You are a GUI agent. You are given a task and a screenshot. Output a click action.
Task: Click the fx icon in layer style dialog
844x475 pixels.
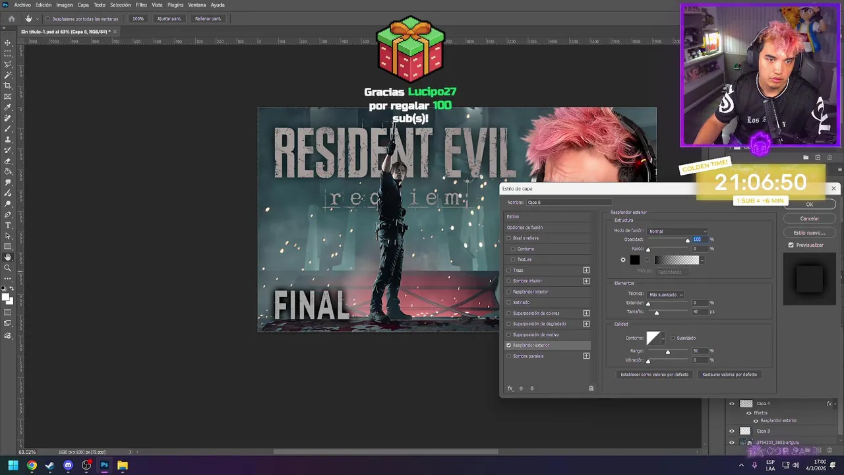click(510, 388)
